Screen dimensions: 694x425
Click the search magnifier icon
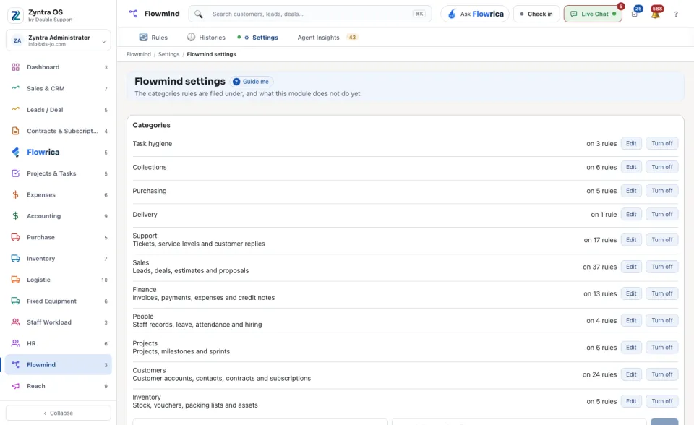[199, 14]
